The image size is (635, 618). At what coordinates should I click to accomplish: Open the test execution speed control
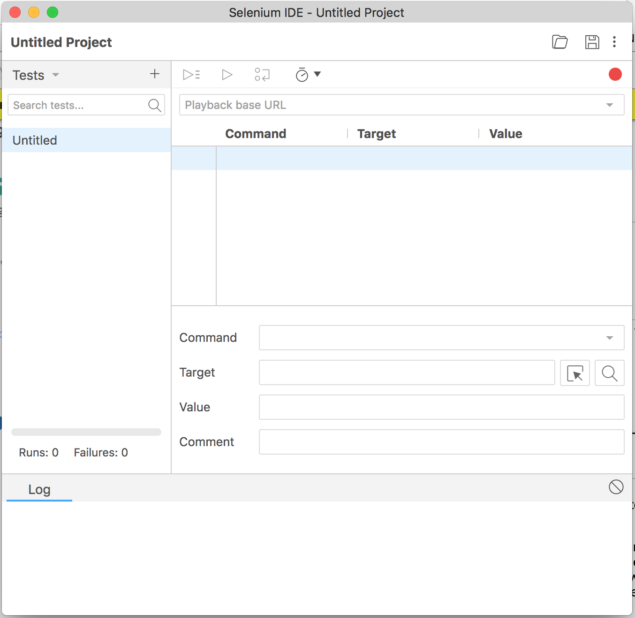[x=308, y=75]
